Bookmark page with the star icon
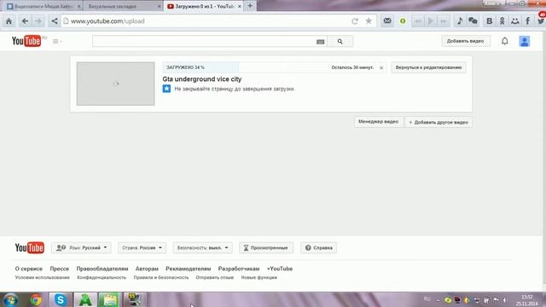The height and width of the screenshot is (307, 546). [369, 21]
